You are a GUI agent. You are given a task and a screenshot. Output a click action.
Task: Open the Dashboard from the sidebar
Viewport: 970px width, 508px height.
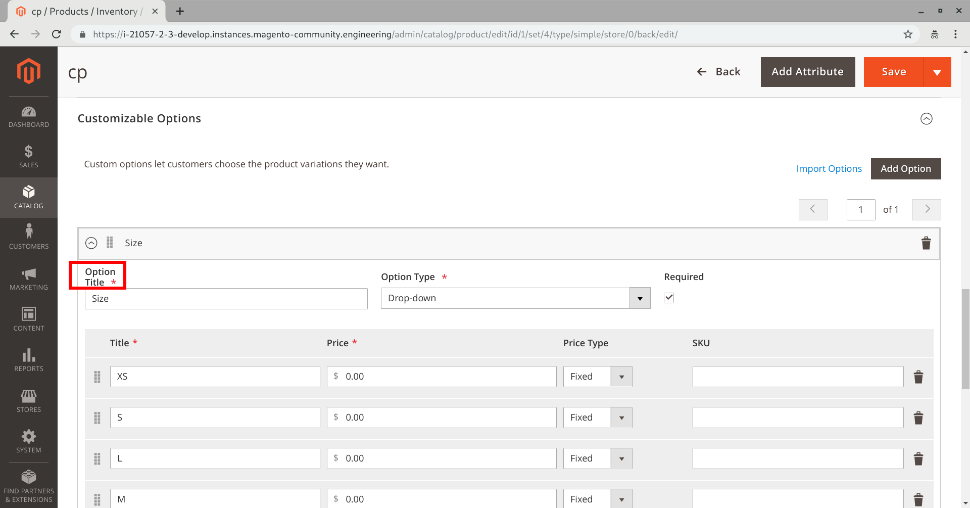coord(29,116)
